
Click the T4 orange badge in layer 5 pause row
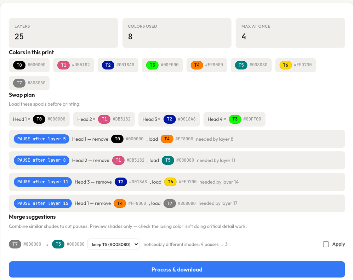click(x=167, y=139)
